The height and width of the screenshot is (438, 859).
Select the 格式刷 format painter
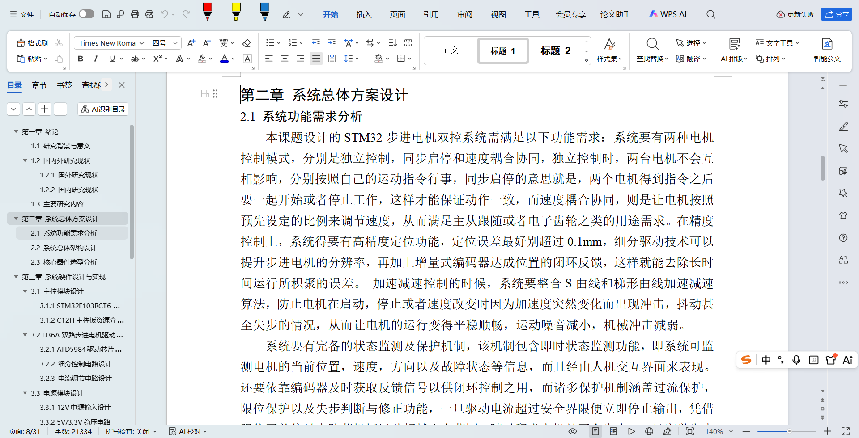tap(32, 43)
